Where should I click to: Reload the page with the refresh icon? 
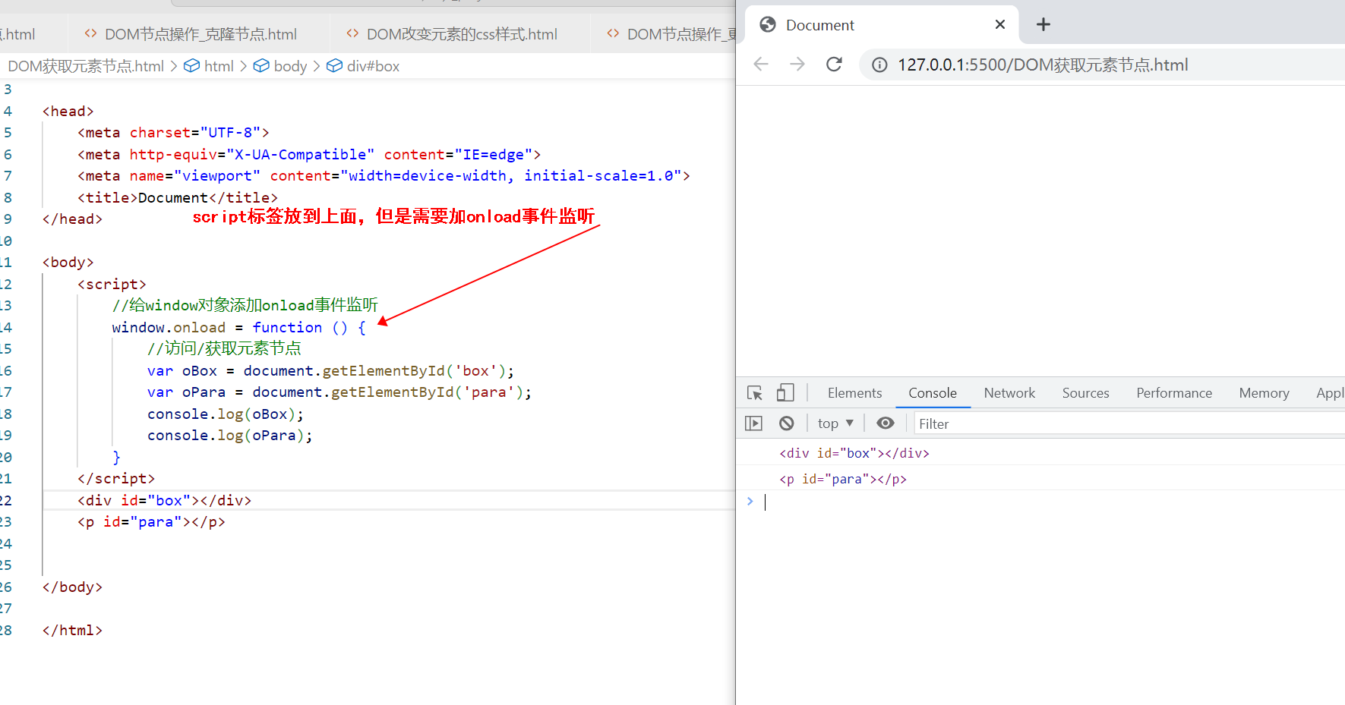click(834, 65)
